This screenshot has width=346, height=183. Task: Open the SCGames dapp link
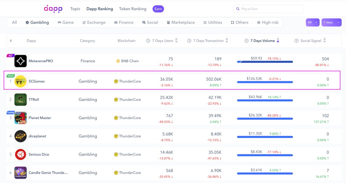[37, 81]
